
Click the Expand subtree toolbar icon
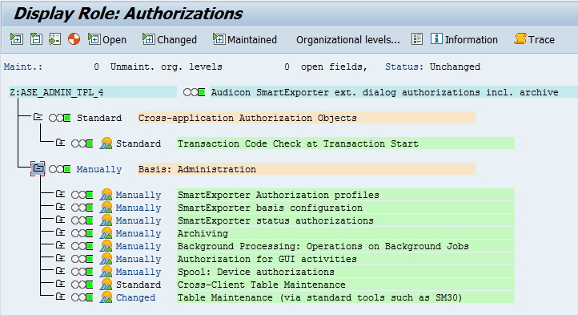pyautogui.click(x=17, y=39)
